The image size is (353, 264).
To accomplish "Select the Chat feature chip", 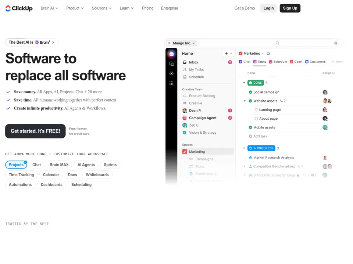I will (36, 164).
